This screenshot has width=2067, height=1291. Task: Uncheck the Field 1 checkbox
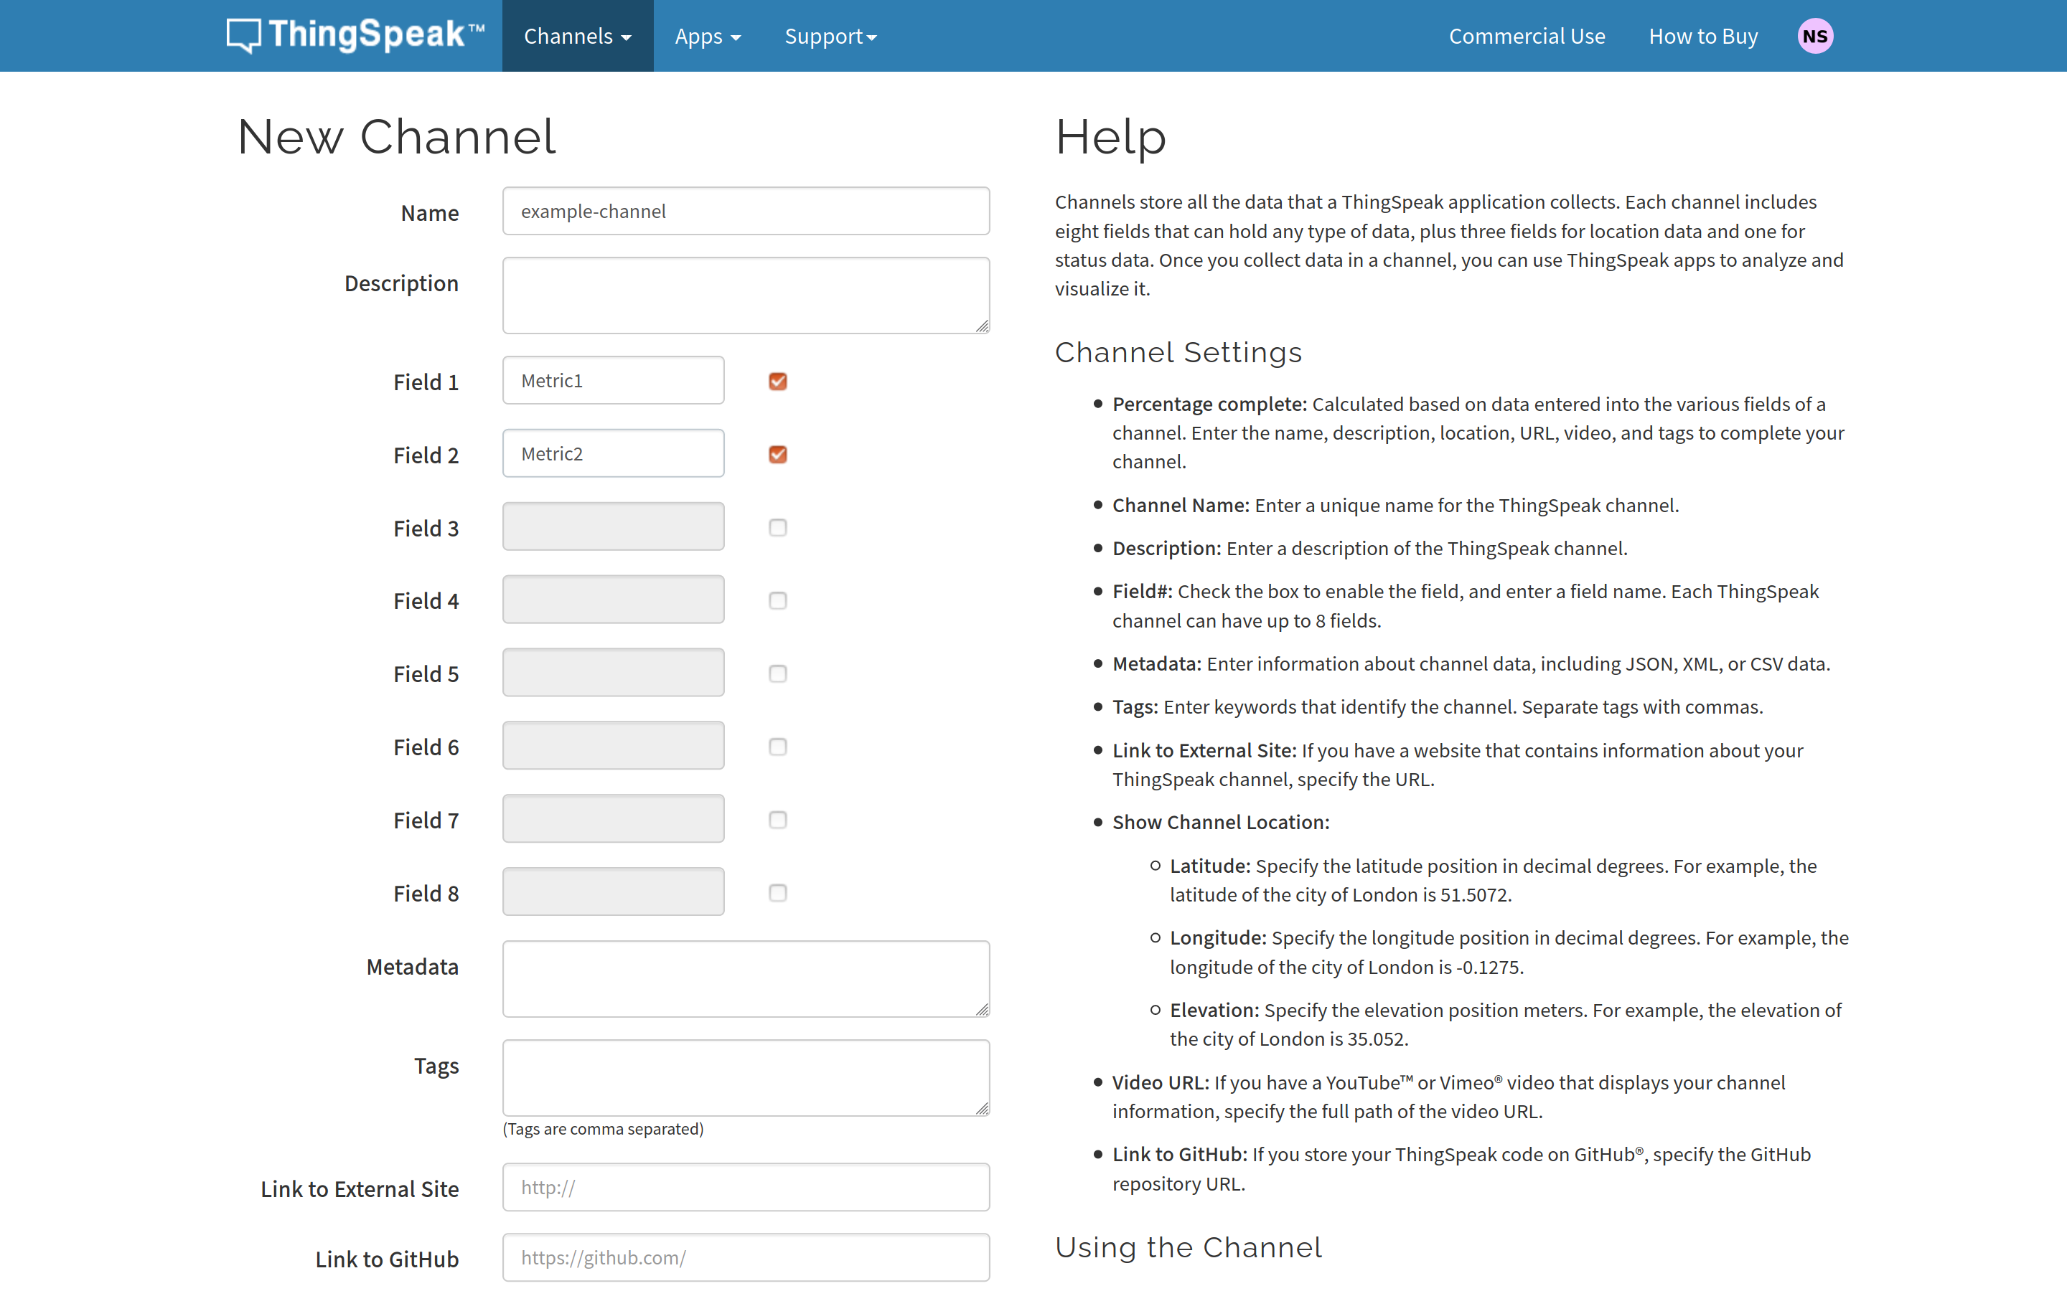[777, 381]
